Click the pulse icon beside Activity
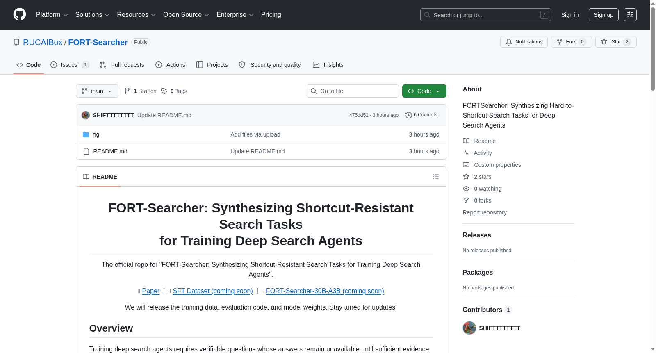This screenshot has height=353, width=656. 466,153
